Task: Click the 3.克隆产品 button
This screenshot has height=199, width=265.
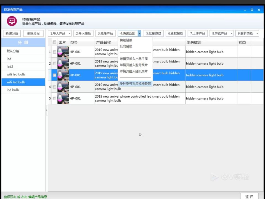Action: (x=105, y=33)
